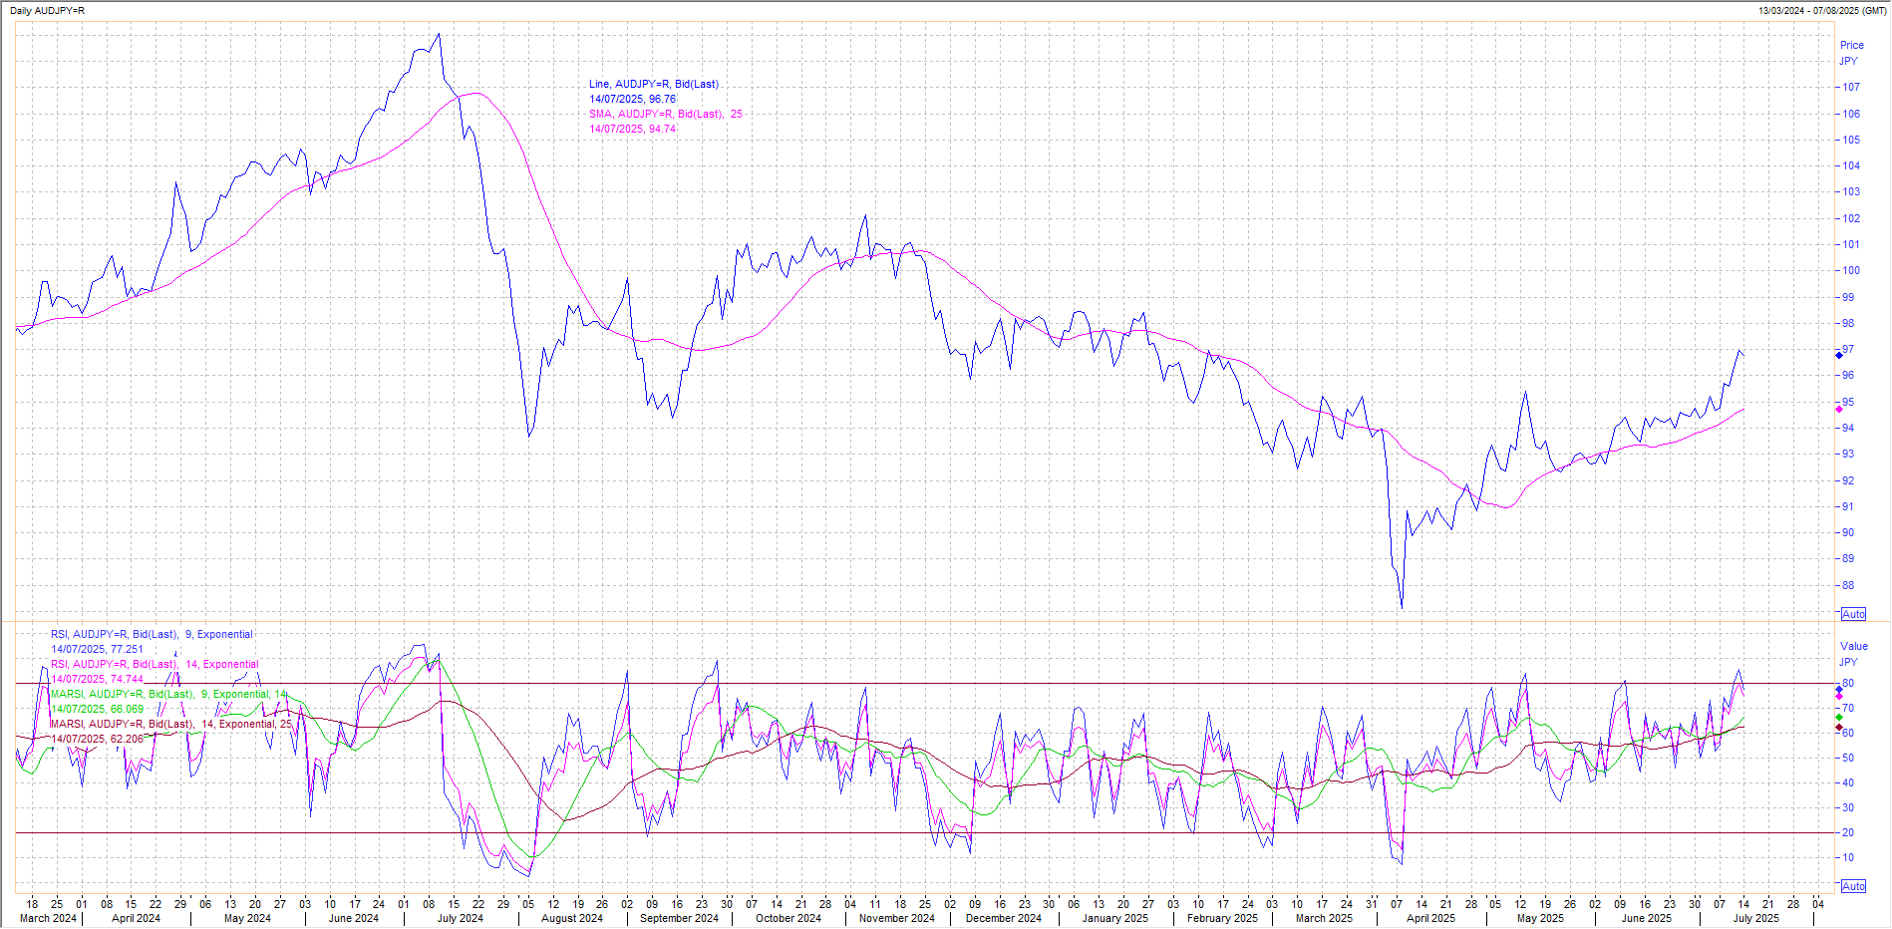The height and width of the screenshot is (929, 1892).
Task: Select the RSI 9 Exponential legend label
Action: (152, 635)
